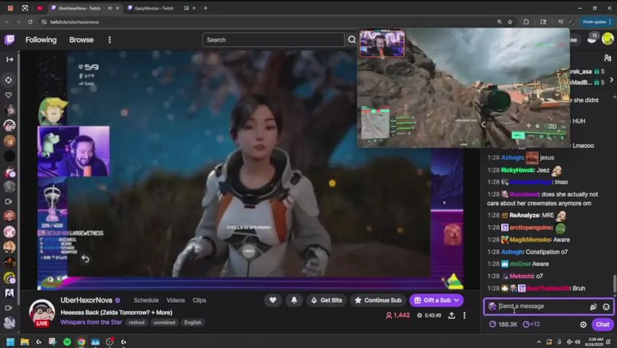Open the channel Videos tab

coord(176,300)
